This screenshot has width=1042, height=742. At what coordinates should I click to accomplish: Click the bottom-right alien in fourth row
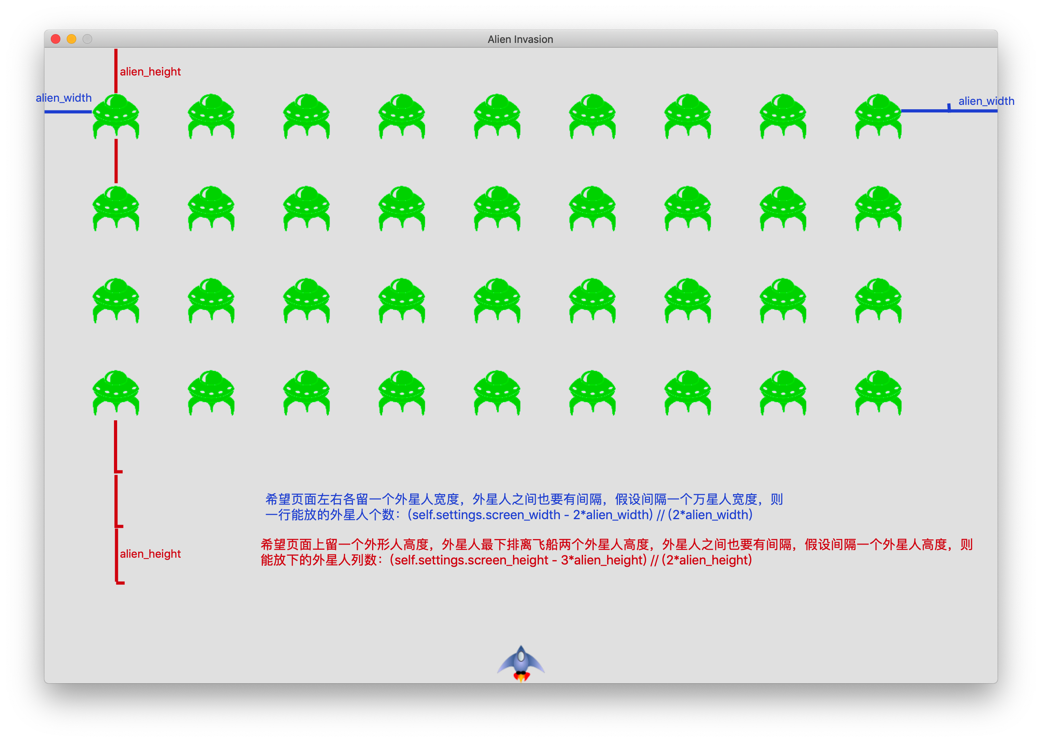coord(878,392)
